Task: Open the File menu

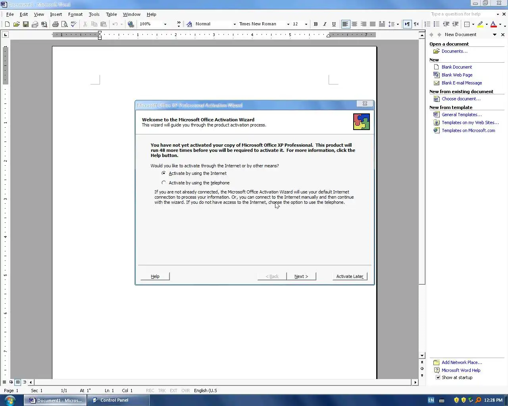Action: [x=10, y=14]
